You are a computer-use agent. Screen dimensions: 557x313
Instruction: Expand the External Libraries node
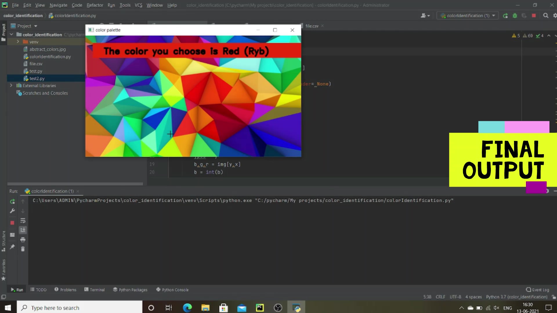click(11, 85)
